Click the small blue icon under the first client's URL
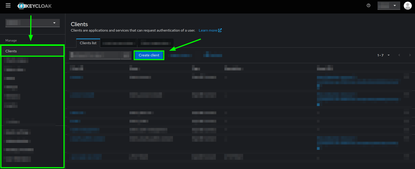 point(318,86)
